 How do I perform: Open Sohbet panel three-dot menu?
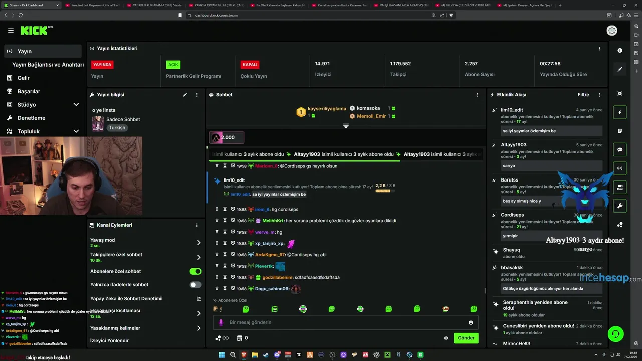(477, 95)
